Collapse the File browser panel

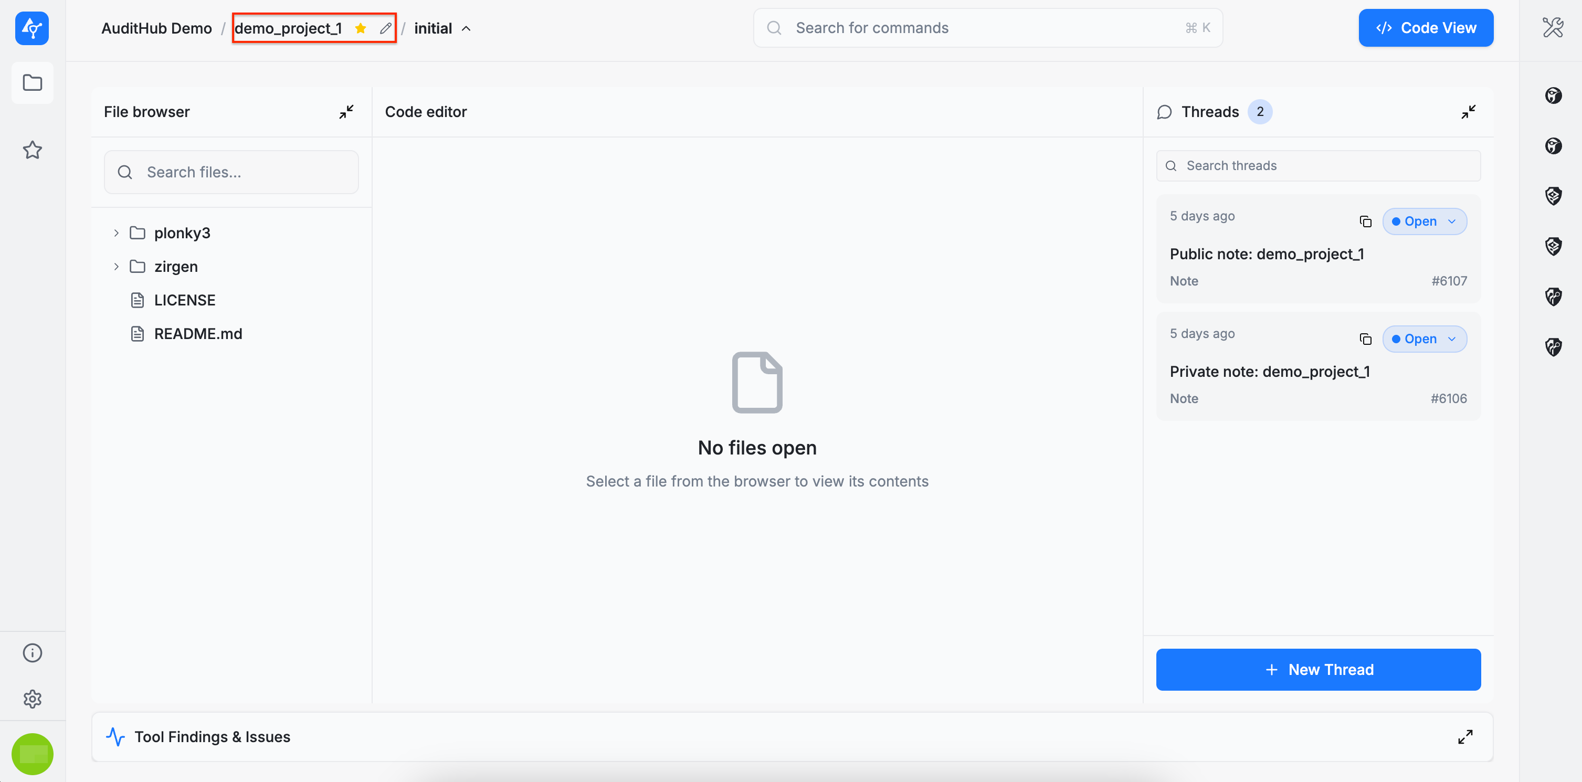[x=346, y=112]
